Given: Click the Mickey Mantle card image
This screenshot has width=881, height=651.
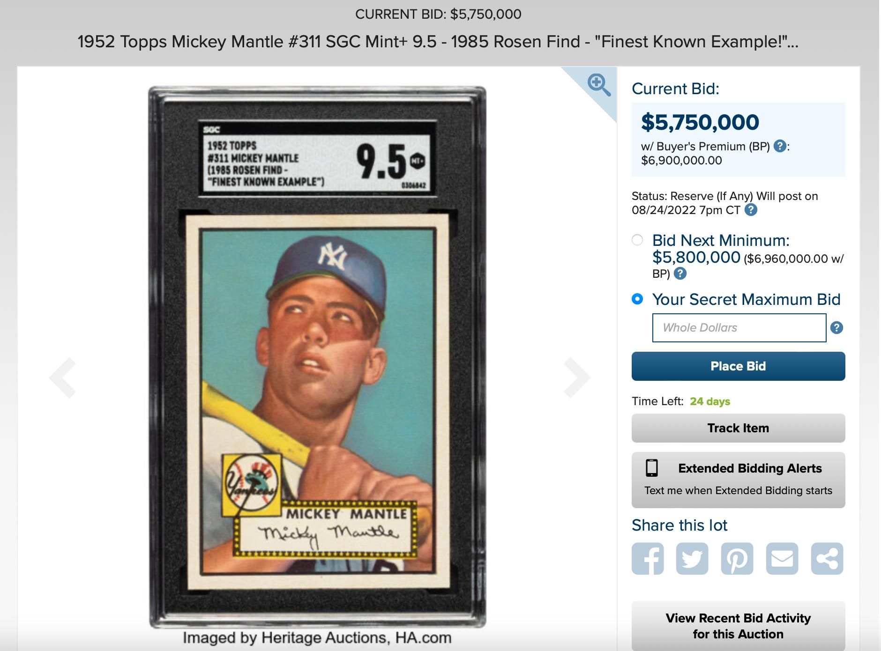Looking at the screenshot, I should point(317,357).
